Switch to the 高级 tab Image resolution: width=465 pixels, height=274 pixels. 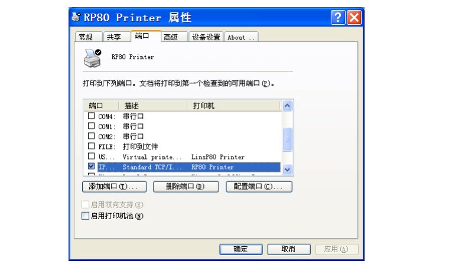pyautogui.click(x=174, y=37)
